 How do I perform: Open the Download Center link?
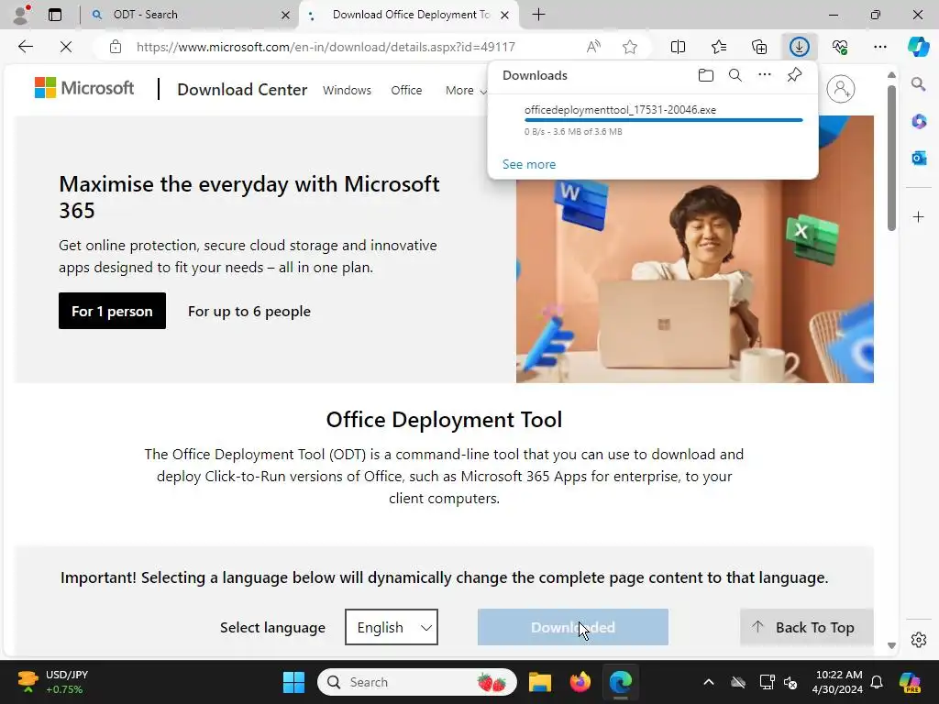(x=242, y=90)
